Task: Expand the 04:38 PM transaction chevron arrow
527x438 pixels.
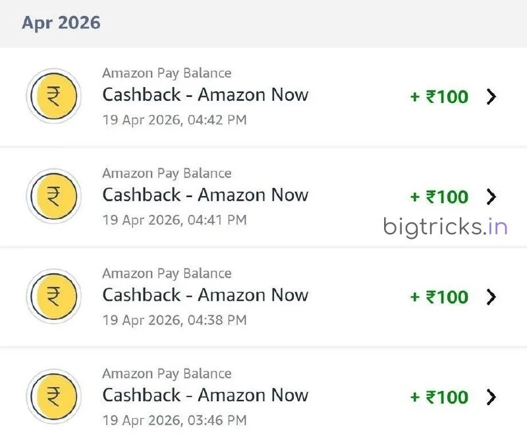Action: pos(491,297)
